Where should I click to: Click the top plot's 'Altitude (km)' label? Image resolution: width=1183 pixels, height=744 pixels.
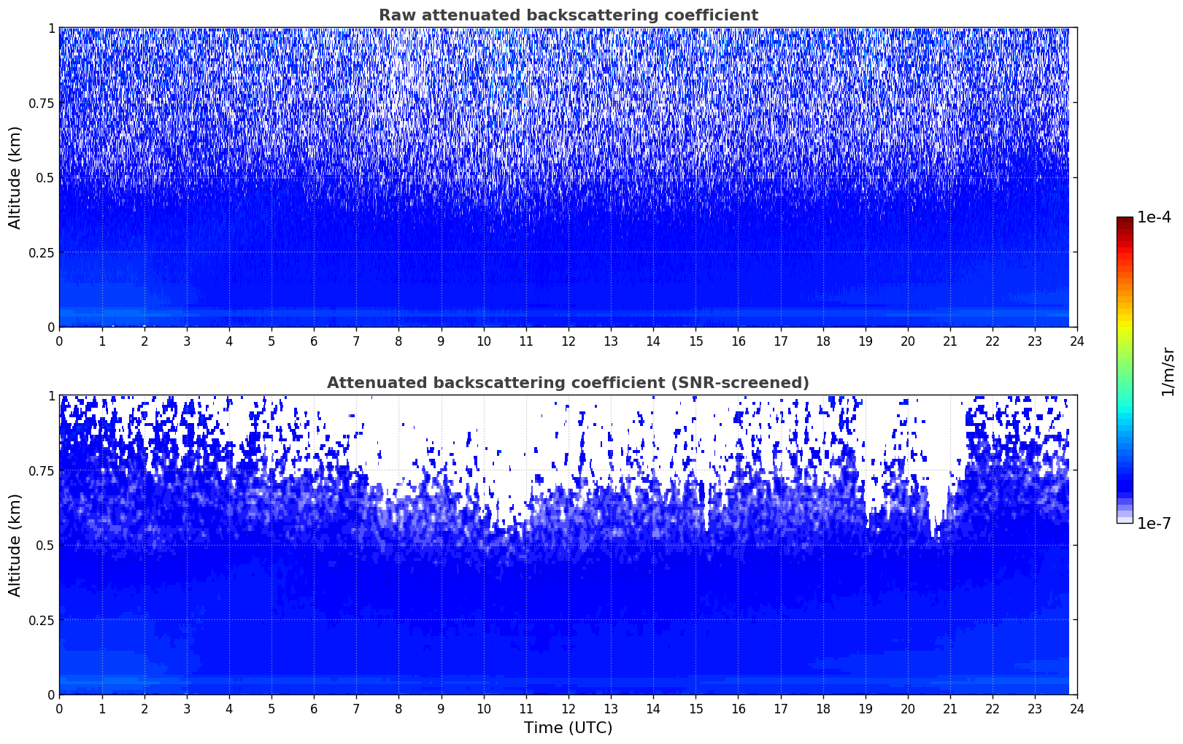[x=15, y=177]
